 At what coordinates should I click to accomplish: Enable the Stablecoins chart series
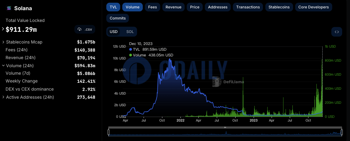coord(279,7)
